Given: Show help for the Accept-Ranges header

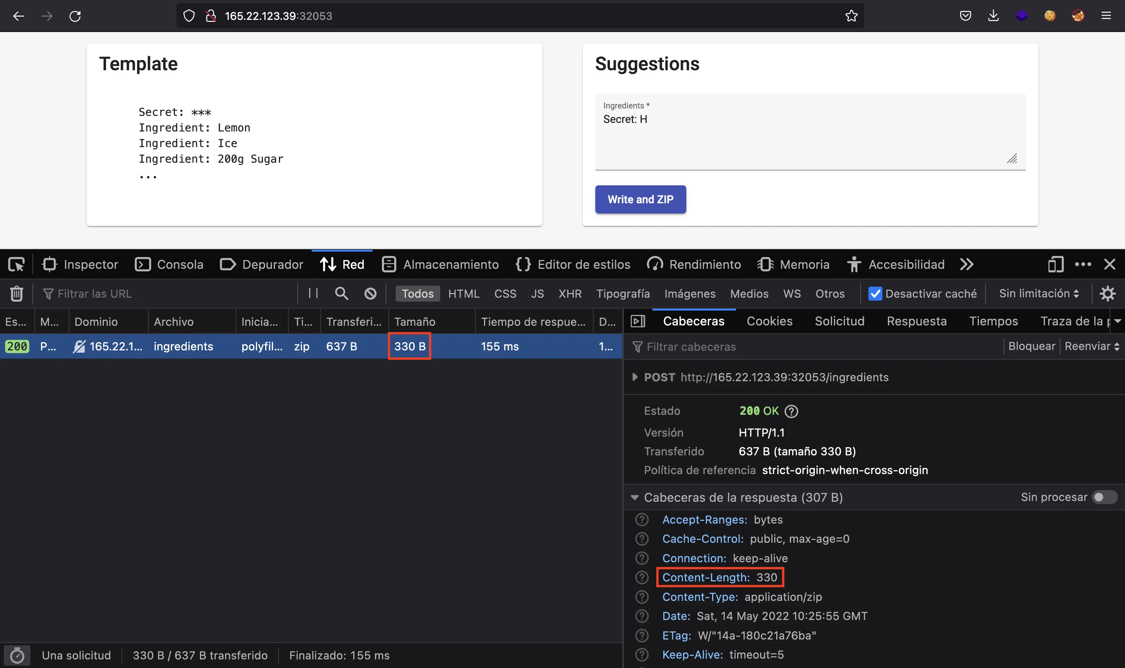Looking at the screenshot, I should (x=641, y=519).
